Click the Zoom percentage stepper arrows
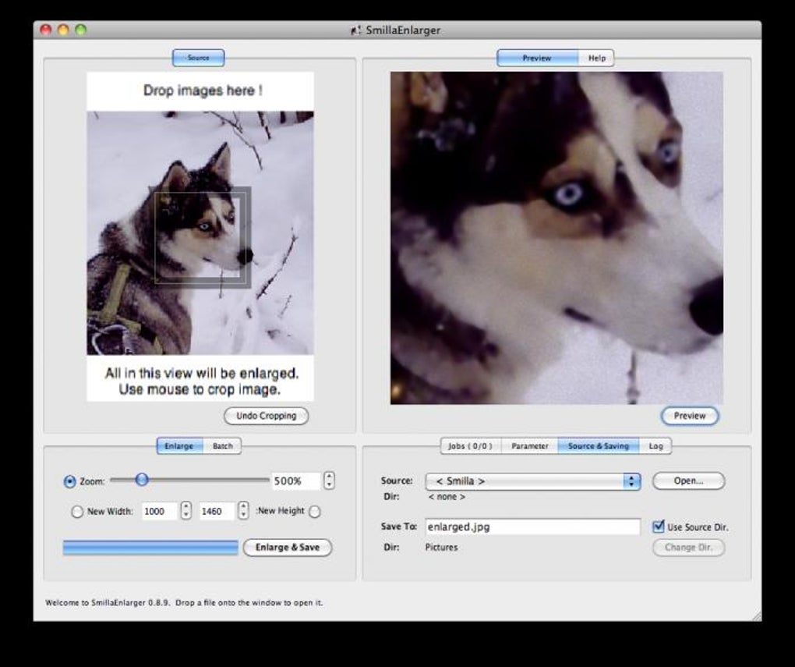 click(329, 481)
